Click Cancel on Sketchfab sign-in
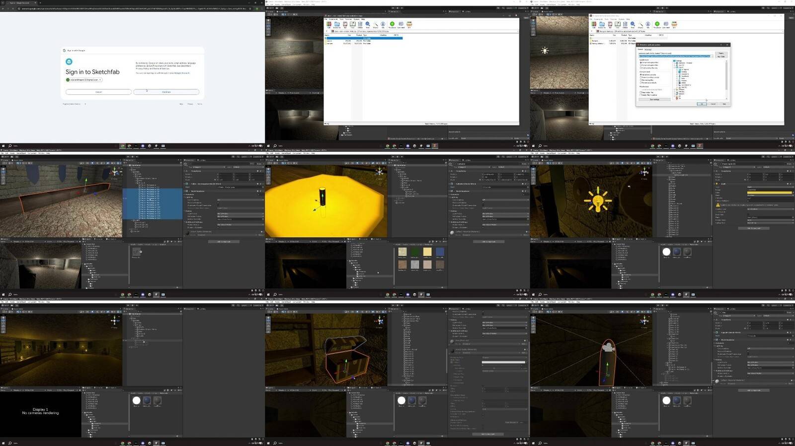This screenshot has height=446, width=795. click(98, 92)
